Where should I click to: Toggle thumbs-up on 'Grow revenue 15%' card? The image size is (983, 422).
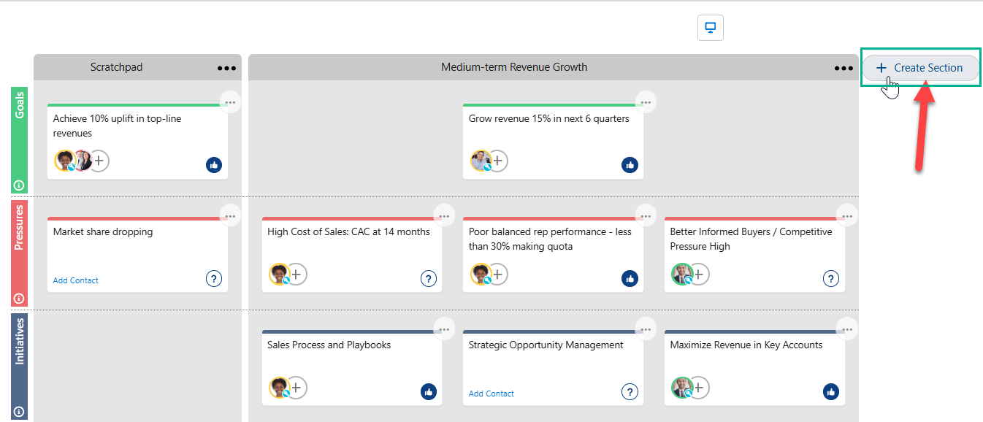[x=630, y=165]
